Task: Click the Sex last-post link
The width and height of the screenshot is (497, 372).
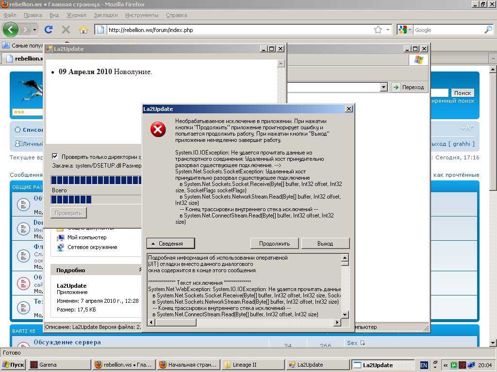Action: coord(352,343)
